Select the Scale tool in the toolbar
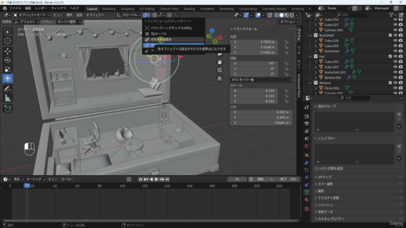Viewport: 406px width, 228px height. (8, 69)
